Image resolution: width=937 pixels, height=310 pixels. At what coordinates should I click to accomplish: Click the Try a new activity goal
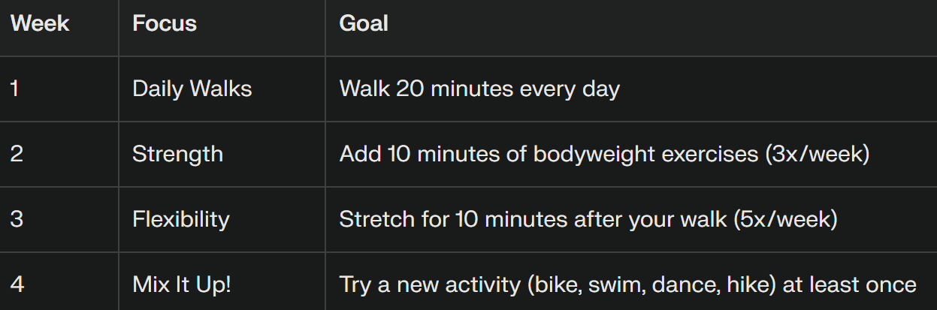click(627, 284)
